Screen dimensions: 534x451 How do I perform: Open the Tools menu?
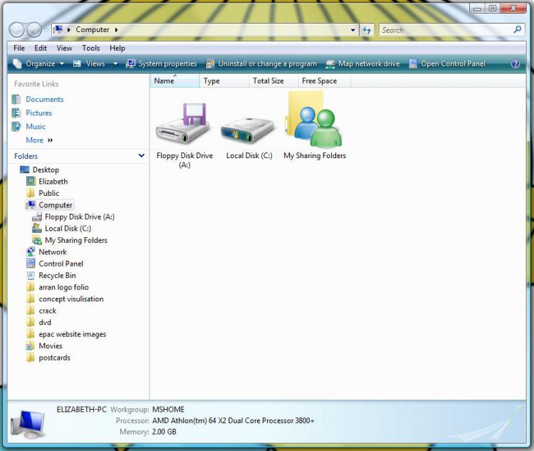(x=90, y=48)
